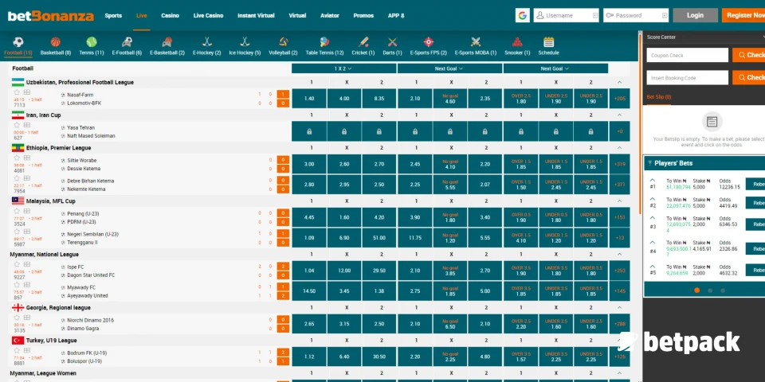Open the Casino menu tab

click(x=170, y=15)
